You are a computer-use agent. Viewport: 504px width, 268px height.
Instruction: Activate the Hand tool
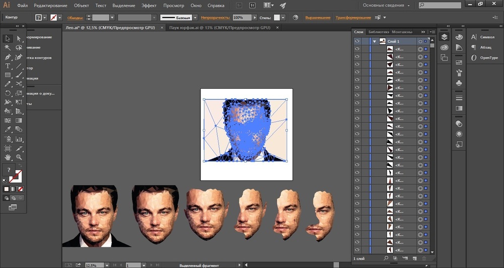(8, 158)
